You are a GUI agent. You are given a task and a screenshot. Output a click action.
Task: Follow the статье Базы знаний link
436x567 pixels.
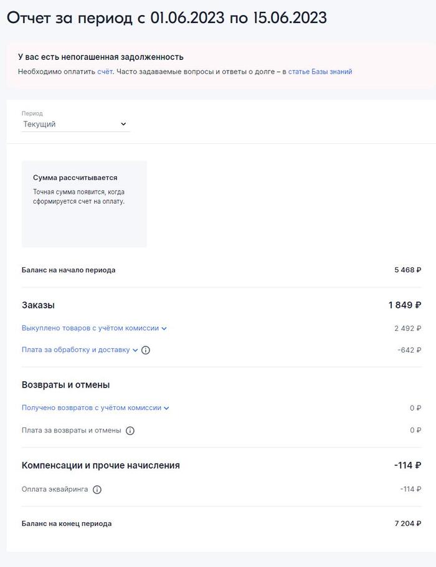[x=320, y=72]
